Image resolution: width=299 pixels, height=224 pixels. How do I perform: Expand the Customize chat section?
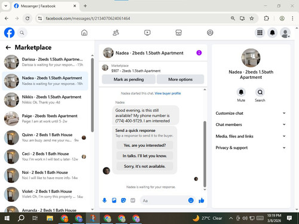point(251,113)
